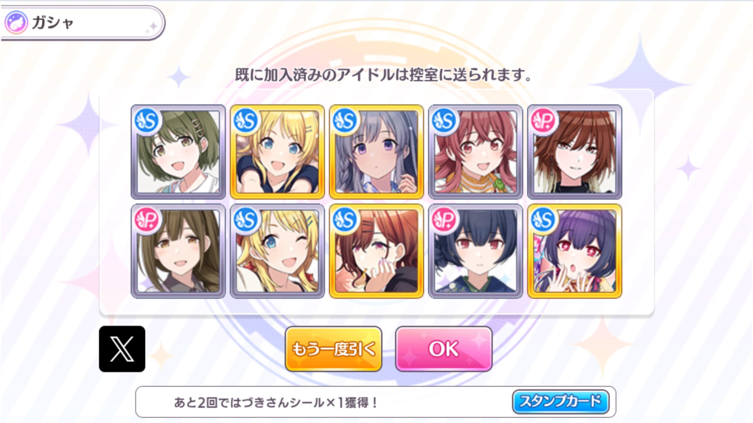Screen dimensions: 753x423
Task: Click the P badge on long brown-haired idol
Action: (146, 220)
